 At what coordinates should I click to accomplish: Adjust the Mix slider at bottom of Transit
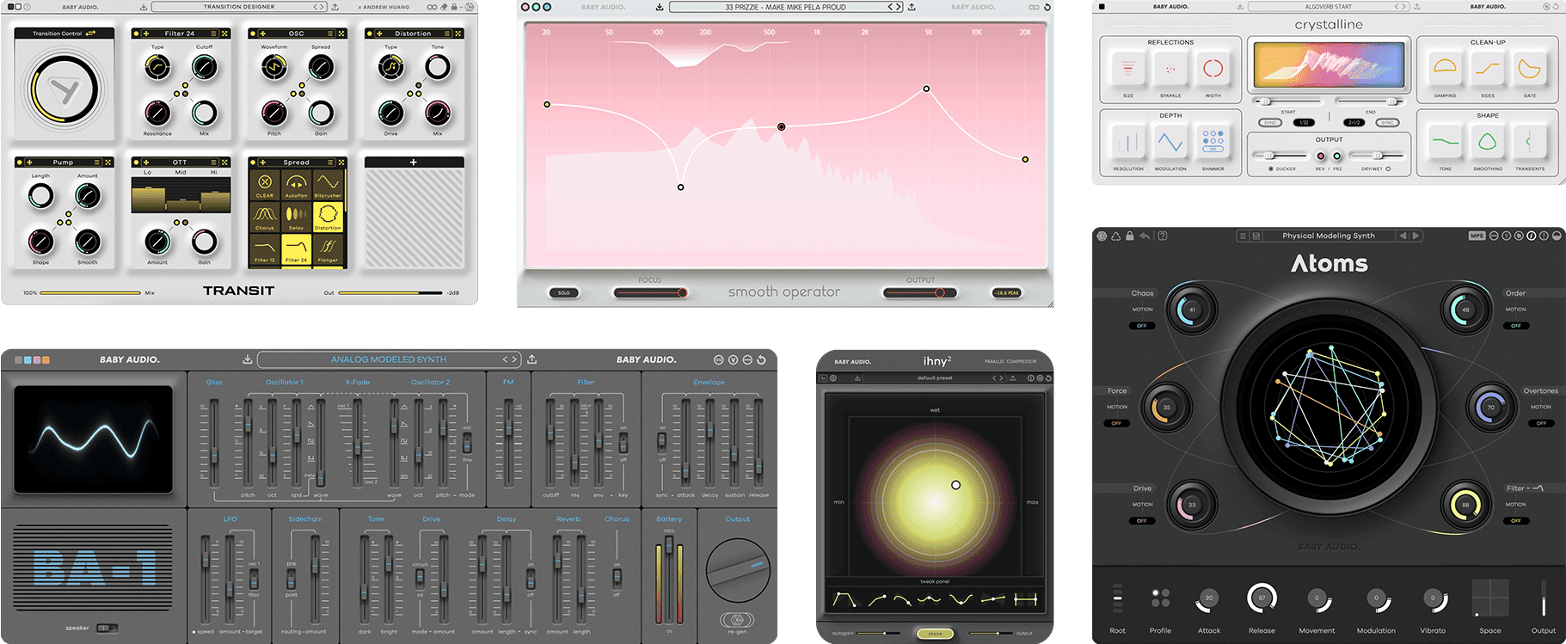90,293
